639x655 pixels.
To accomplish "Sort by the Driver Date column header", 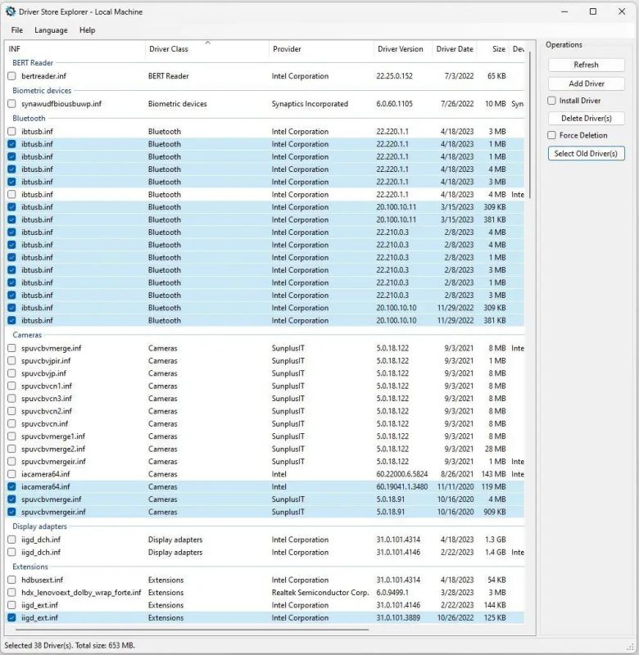I will click(x=454, y=49).
